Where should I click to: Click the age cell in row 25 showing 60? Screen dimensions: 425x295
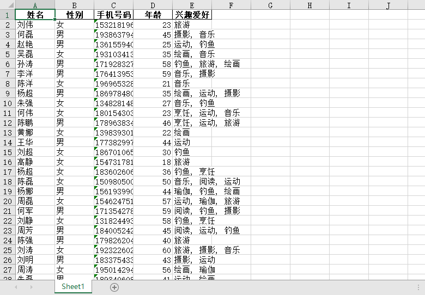click(x=153, y=250)
